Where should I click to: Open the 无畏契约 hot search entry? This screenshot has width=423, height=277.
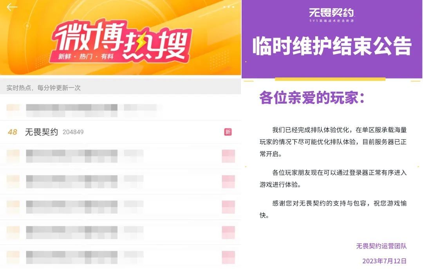(x=42, y=132)
